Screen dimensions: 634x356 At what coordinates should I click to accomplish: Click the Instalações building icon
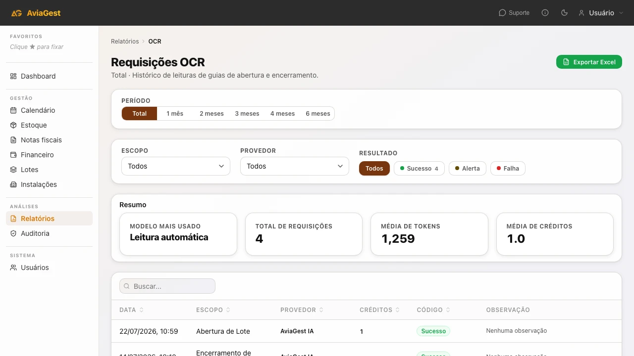[13, 184]
